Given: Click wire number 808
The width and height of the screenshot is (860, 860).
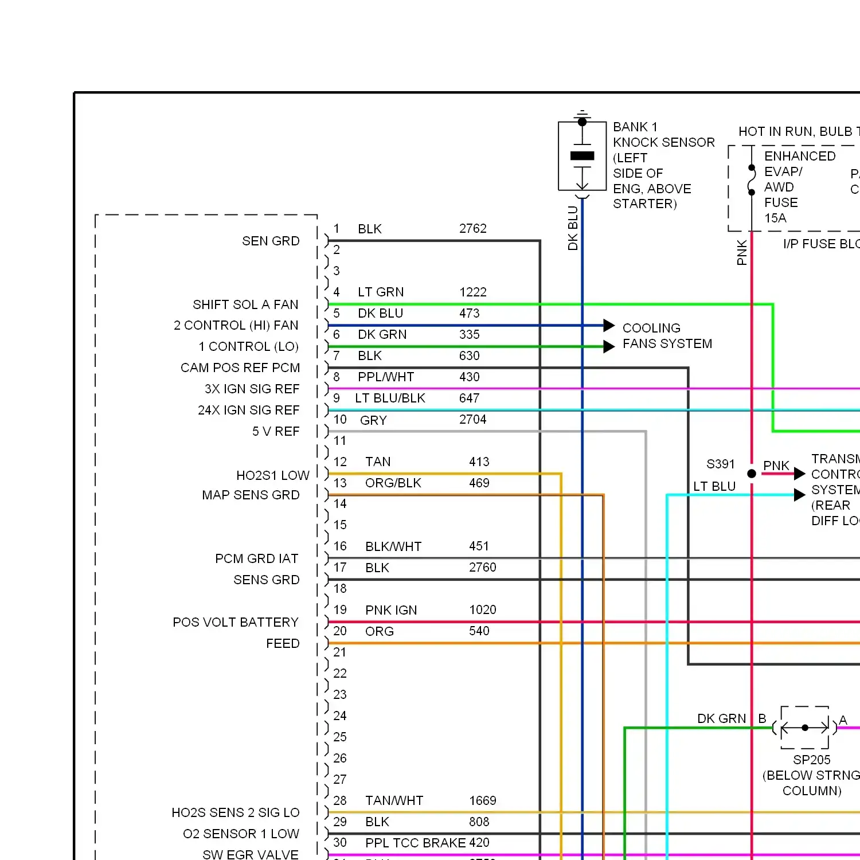Looking at the screenshot, I should pyautogui.click(x=479, y=822).
